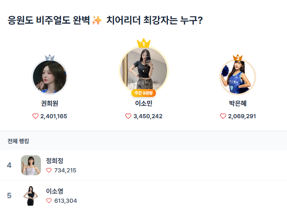Image resolution: width=287 pixels, height=209 pixels.
Task: Click the name 권희원
Action: (50, 104)
